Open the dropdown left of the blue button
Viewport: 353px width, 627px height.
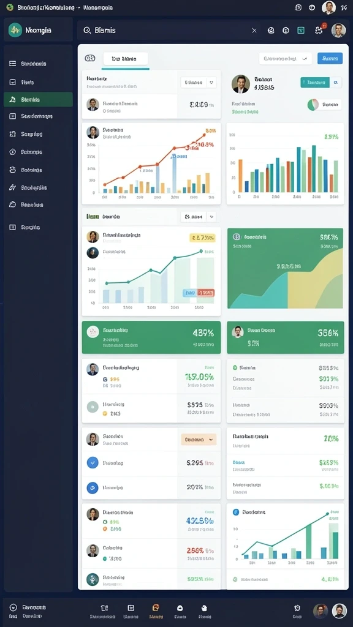285,58
